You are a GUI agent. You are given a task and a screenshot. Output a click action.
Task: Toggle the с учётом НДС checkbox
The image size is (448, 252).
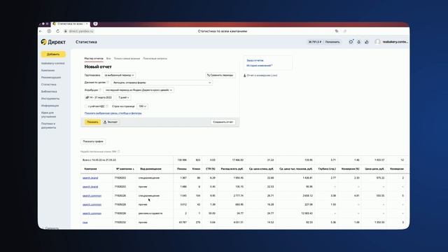coord(86,106)
